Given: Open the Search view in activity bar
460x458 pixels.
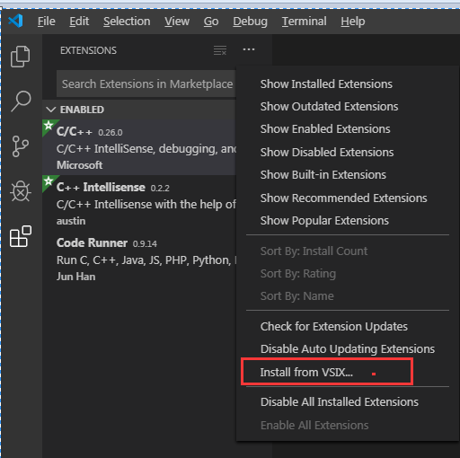Looking at the screenshot, I should coord(21,101).
